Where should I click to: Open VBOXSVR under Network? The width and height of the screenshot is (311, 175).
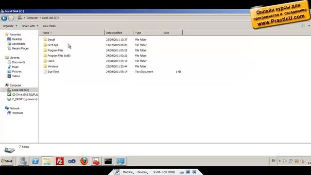(x=15, y=113)
